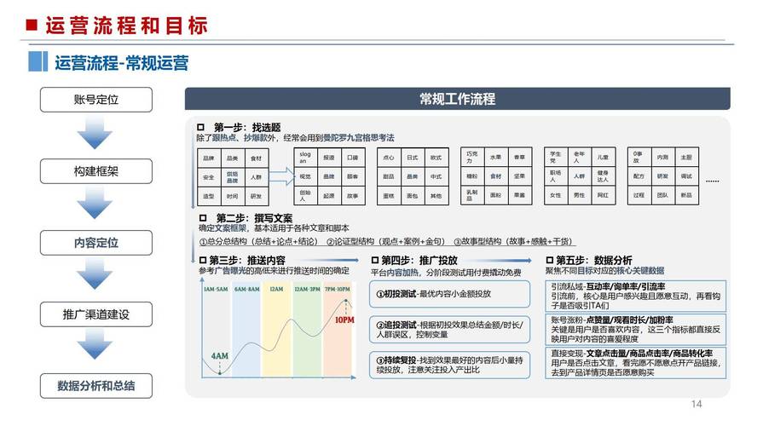
Task: Click the 水果 cell
Action: click(x=496, y=157)
